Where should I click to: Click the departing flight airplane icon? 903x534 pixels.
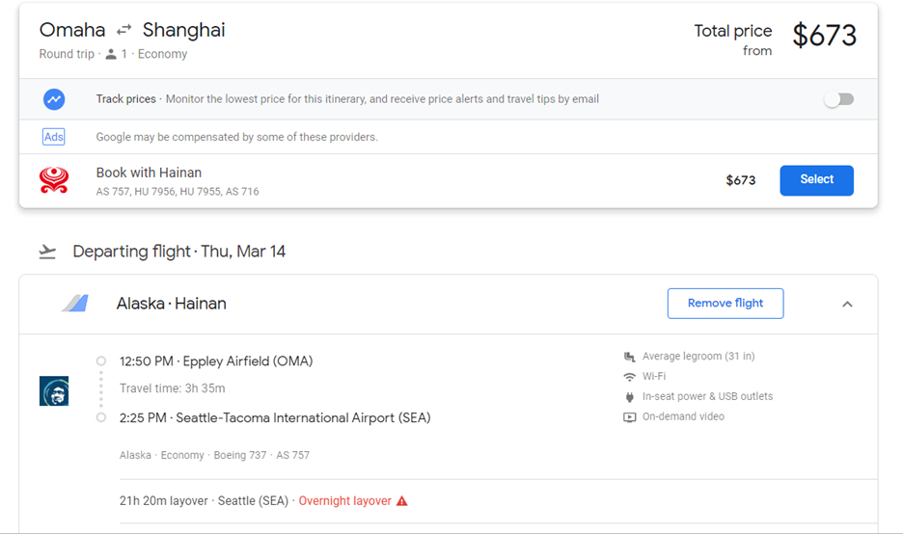coord(47,252)
